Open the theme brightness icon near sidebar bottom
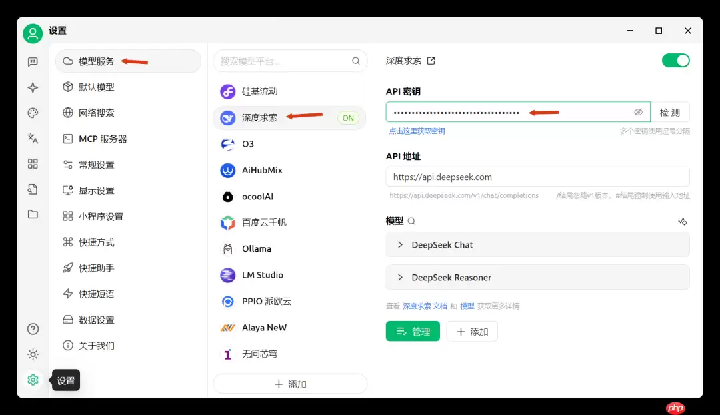Viewport: 720px width, 415px height. [x=33, y=354]
